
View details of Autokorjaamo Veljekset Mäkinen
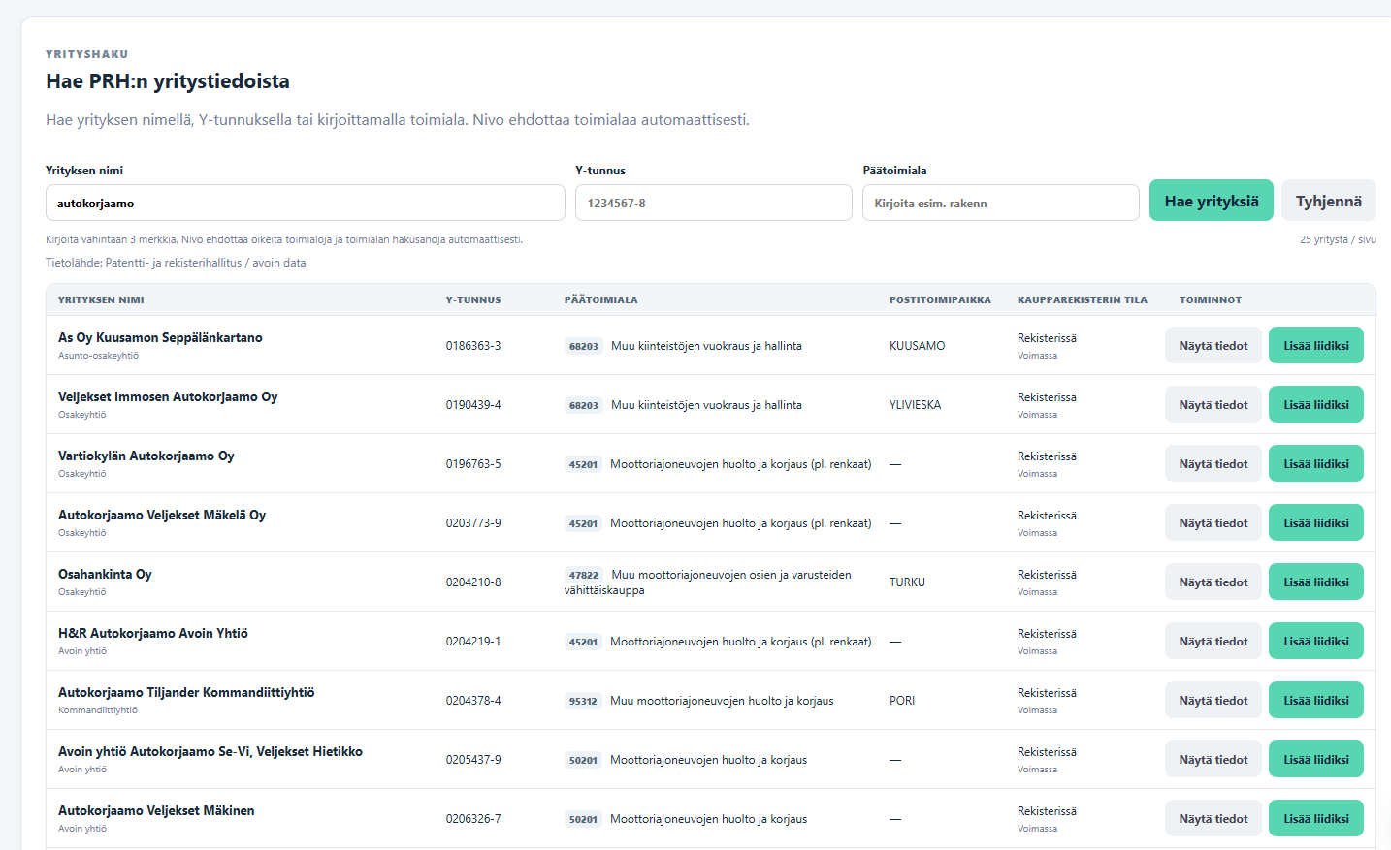coord(1213,818)
